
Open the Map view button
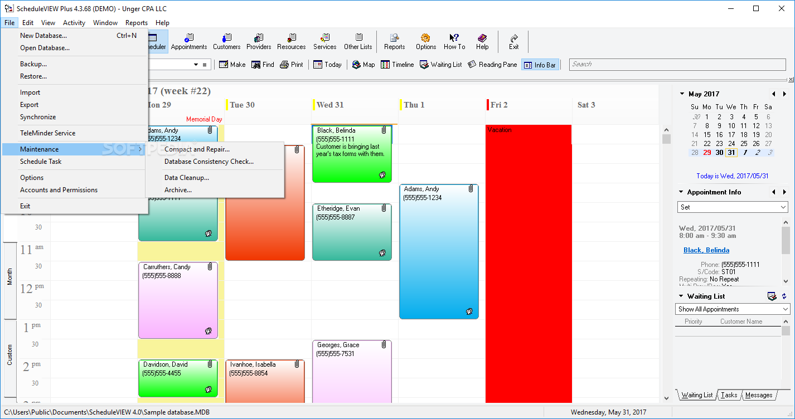click(363, 65)
